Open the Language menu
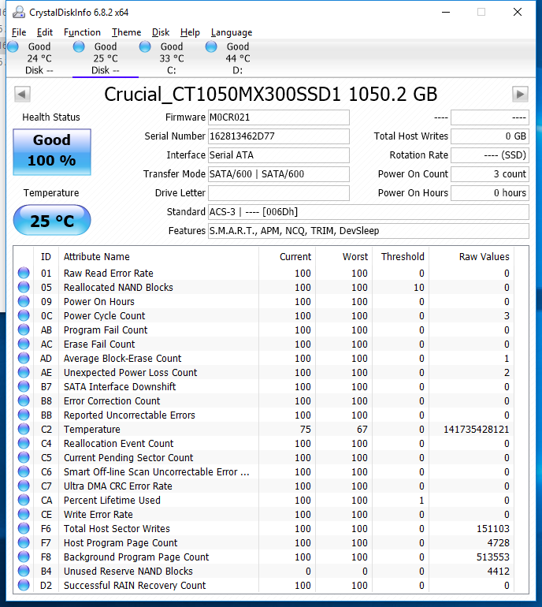 232,32
